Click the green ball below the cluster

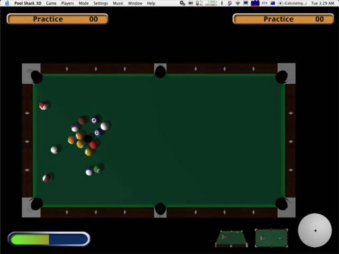97,169
